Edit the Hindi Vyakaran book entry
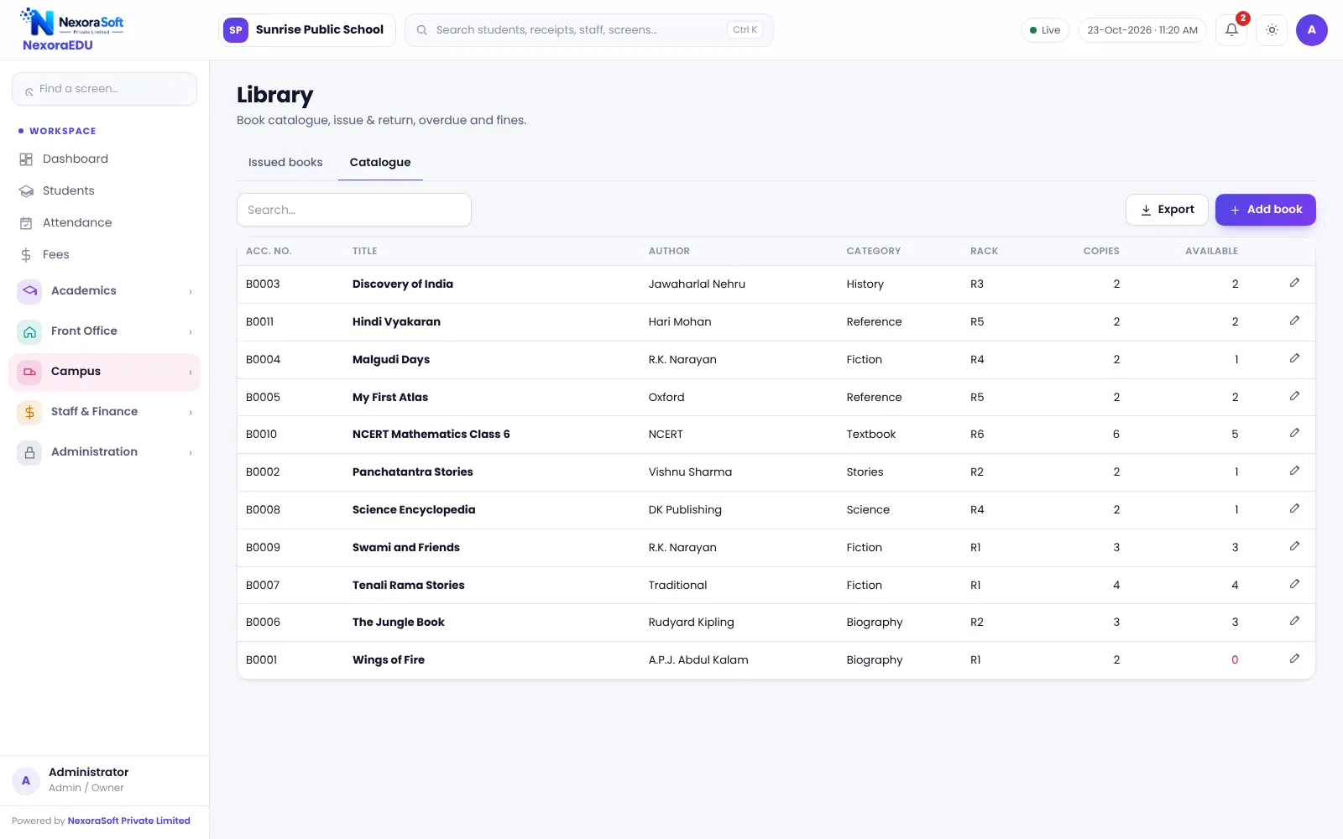 coord(1294,321)
